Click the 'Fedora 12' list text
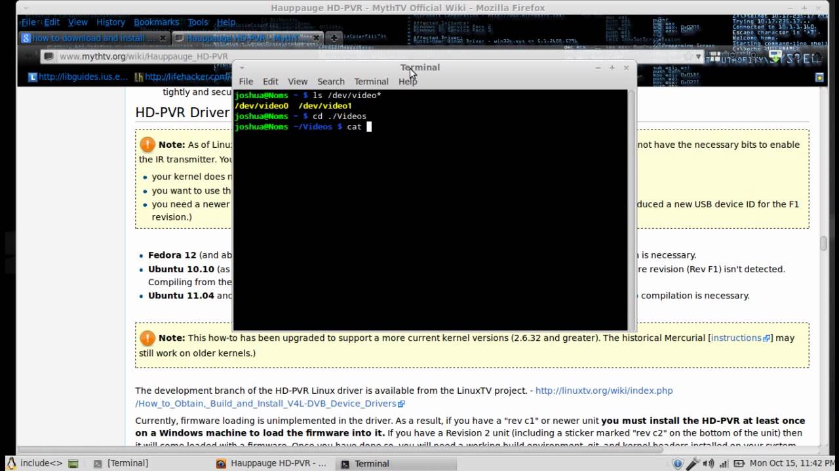This screenshot has height=471, width=839. [172, 255]
